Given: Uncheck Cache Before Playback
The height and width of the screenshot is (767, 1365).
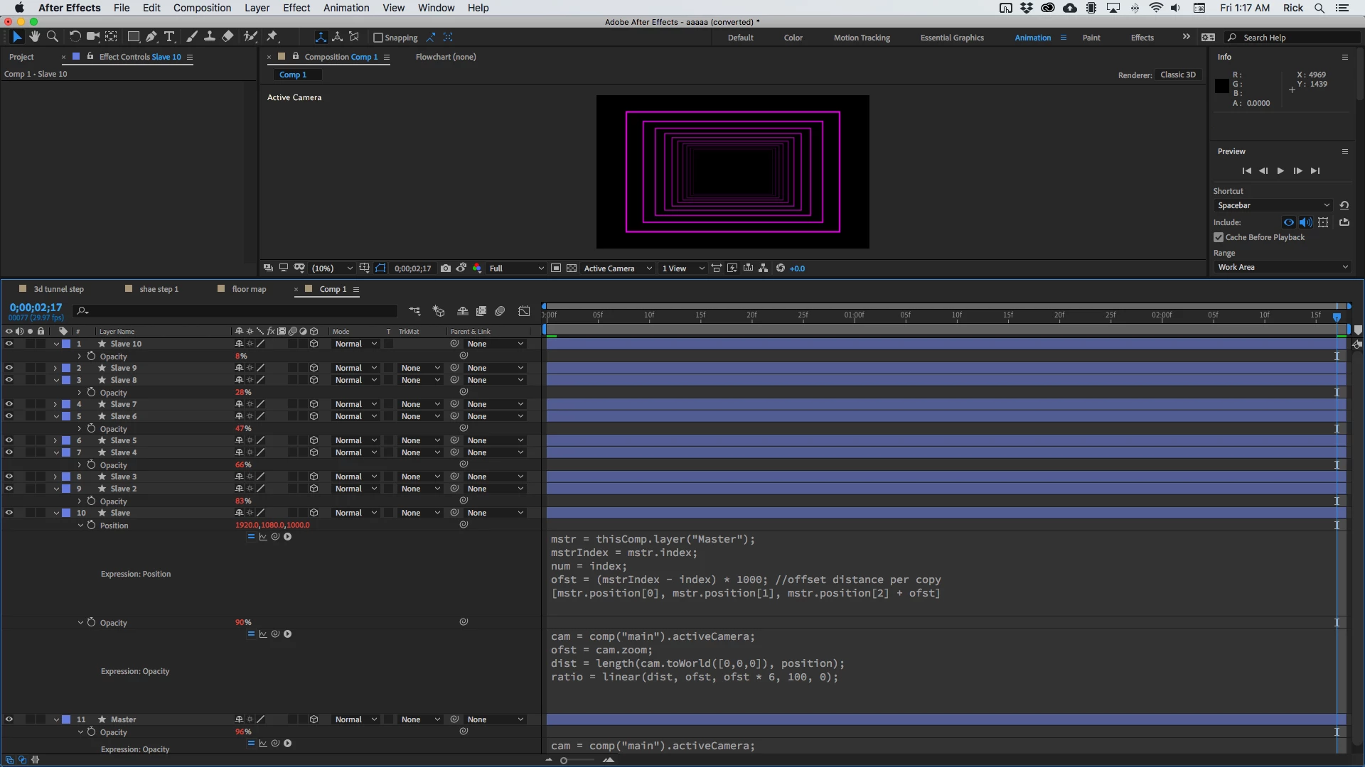Looking at the screenshot, I should pos(1219,237).
